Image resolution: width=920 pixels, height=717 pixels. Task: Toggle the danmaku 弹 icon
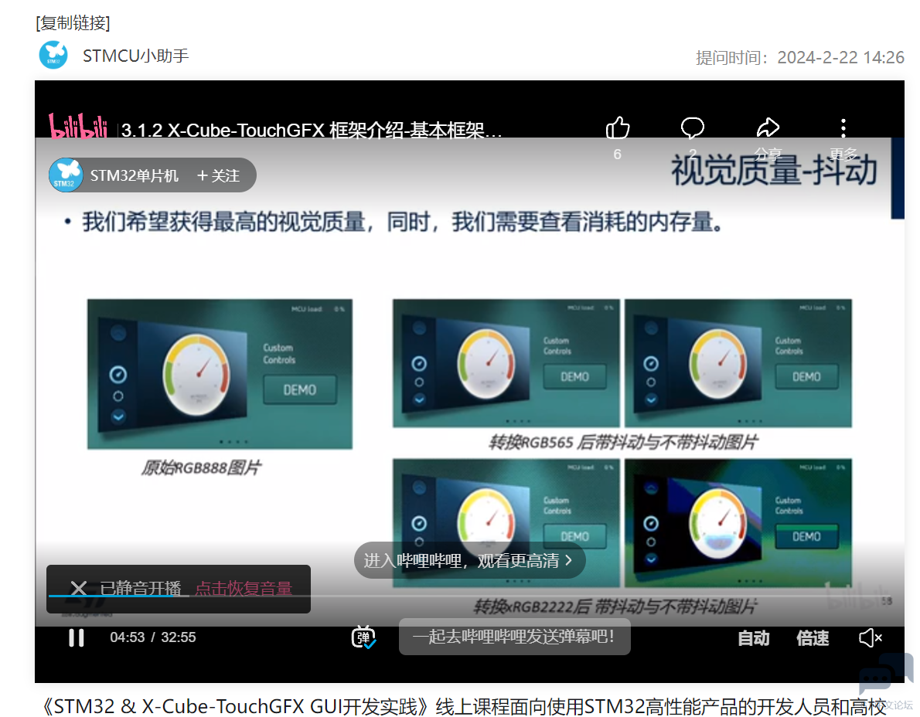tap(363, 637)
